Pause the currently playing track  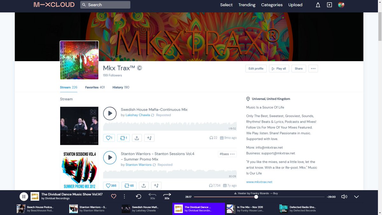[x=24, y=196]
